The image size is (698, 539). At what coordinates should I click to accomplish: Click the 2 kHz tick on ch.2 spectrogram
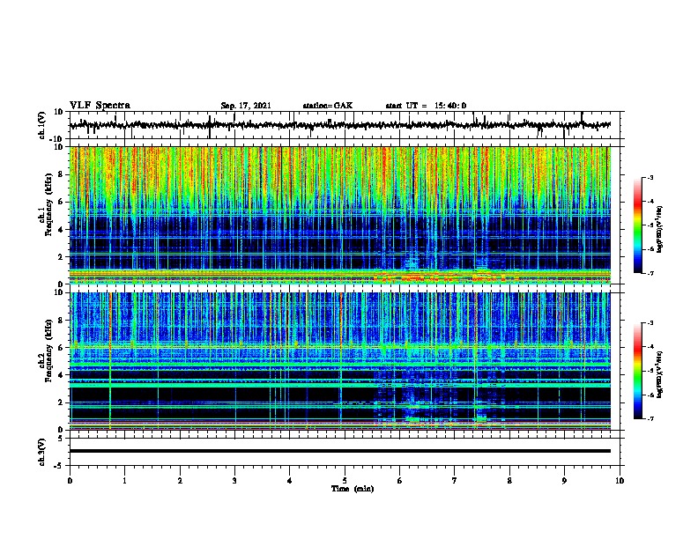(61, 402)
